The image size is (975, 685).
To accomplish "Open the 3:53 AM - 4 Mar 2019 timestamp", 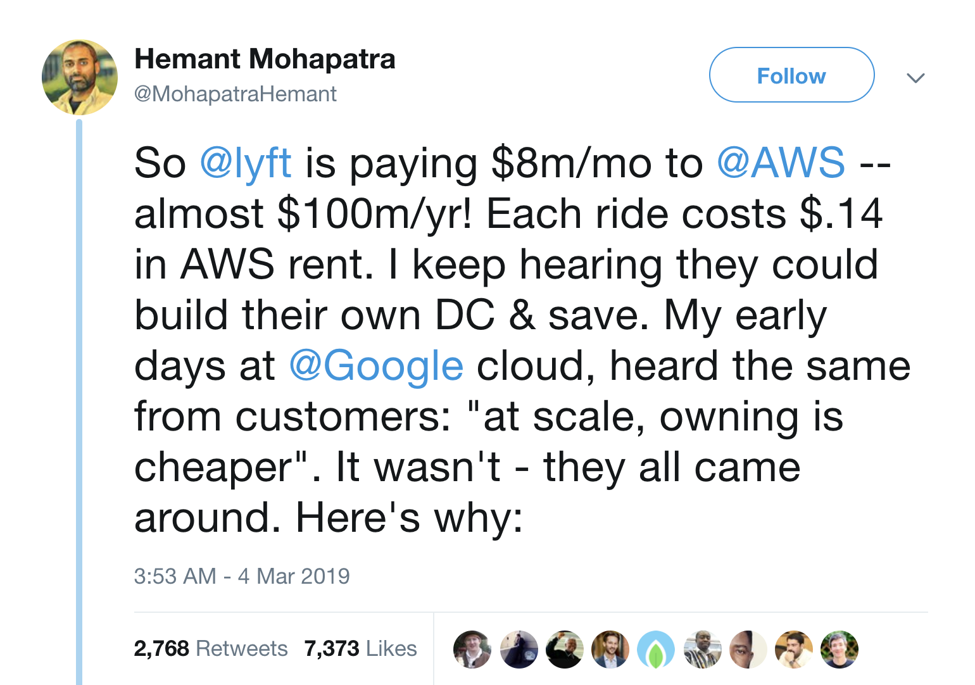I will [242, 576].
